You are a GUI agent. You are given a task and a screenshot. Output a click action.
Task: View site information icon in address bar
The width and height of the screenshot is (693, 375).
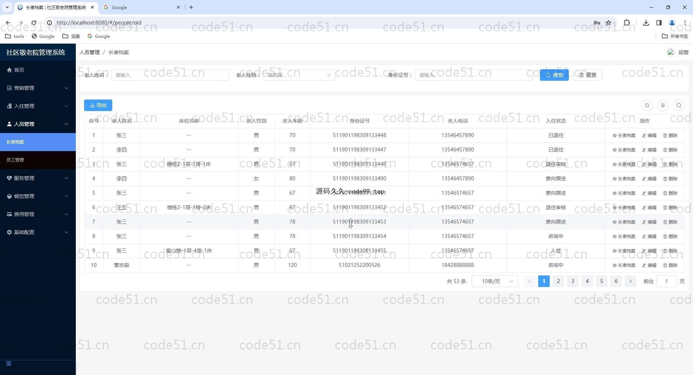[x=49, y=23]
